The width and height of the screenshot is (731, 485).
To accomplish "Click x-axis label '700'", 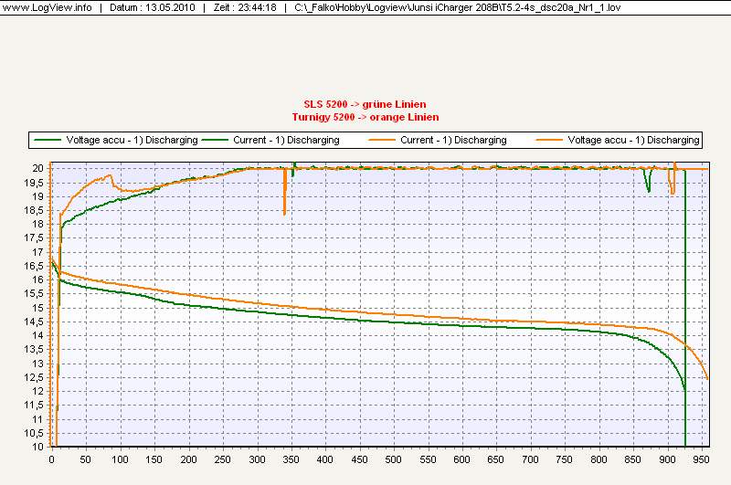I will pos(530,459).
